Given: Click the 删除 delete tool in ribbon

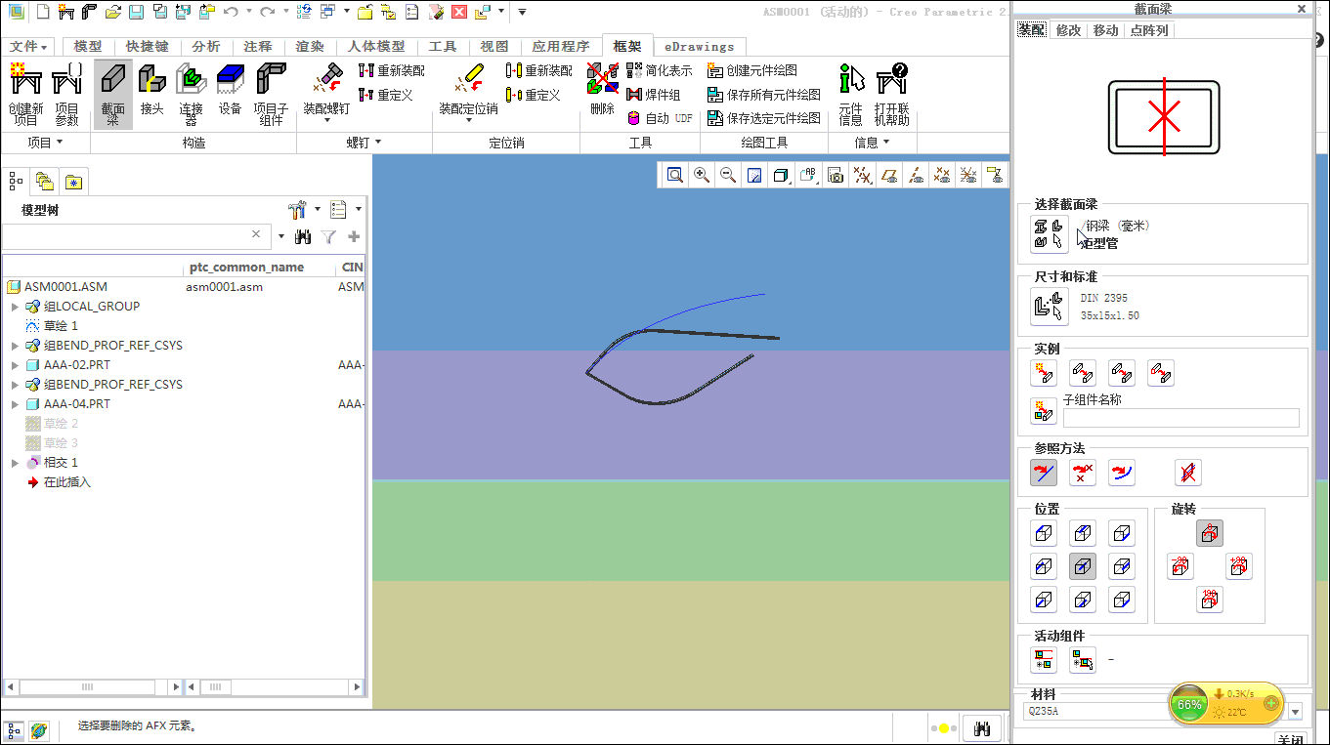Looking at the screenshot, I should 602,91.
